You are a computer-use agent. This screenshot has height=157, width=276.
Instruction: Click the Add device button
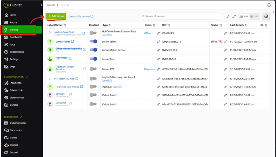tap(56, 16)
